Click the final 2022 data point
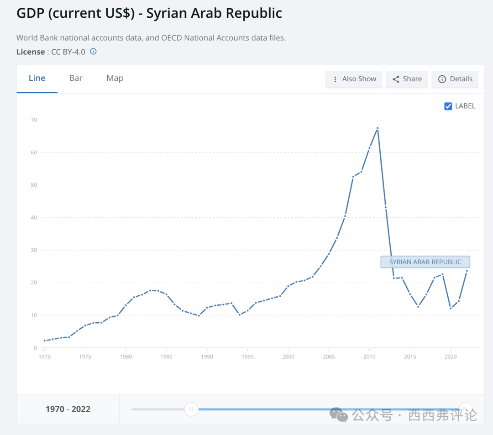 (x=467, y=271)
